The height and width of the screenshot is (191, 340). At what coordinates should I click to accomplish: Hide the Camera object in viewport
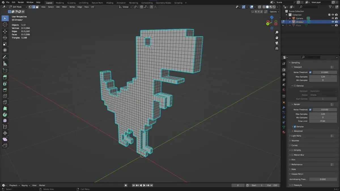(x=333, y=18)
